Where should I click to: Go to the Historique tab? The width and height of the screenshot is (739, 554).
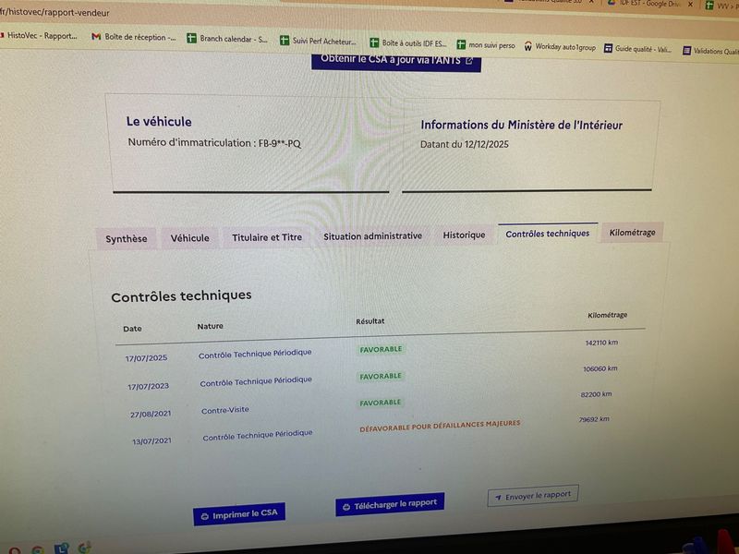coord(464,235)
